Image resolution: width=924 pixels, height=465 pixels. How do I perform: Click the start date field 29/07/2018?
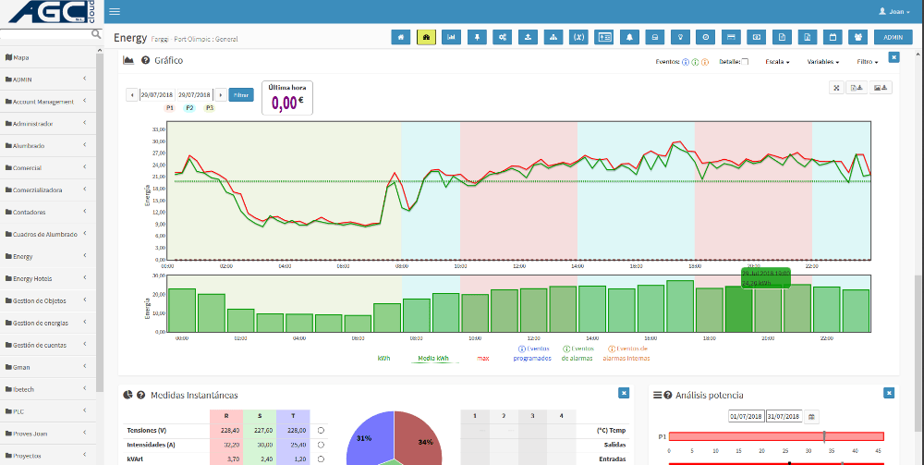coord(158,95)
